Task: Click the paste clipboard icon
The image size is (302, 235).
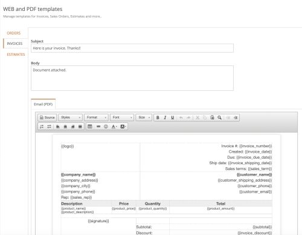Action: pyautogui.click(x=212, y=117)
